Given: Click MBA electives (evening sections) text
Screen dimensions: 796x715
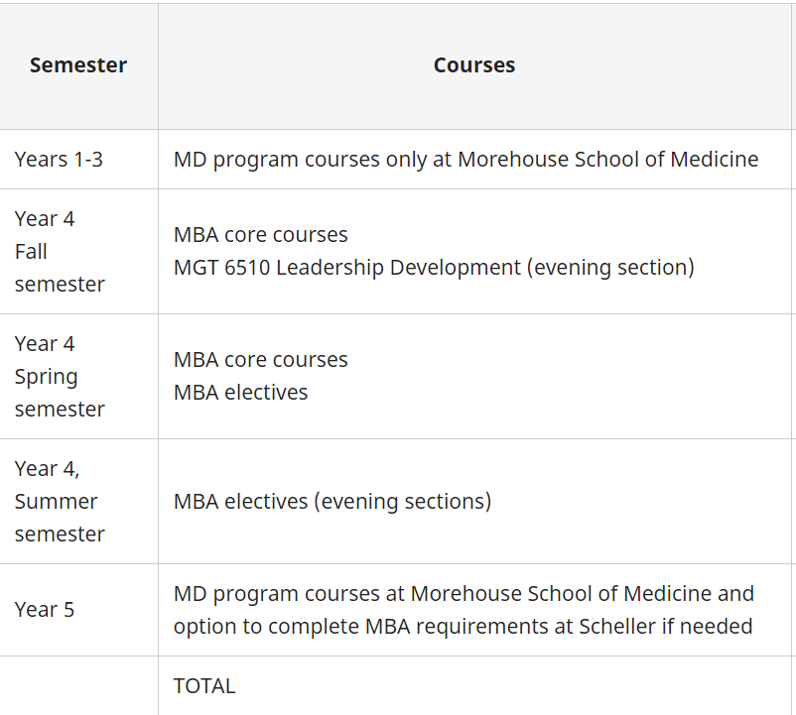Looking at the screenshot, I should click(x=332, y=501).
